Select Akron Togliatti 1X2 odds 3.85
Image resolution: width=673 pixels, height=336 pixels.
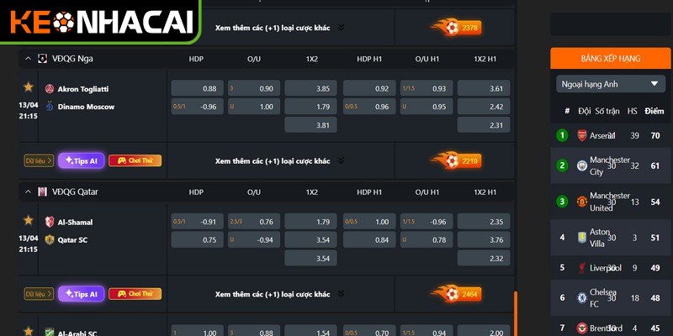tap(310, 88)
